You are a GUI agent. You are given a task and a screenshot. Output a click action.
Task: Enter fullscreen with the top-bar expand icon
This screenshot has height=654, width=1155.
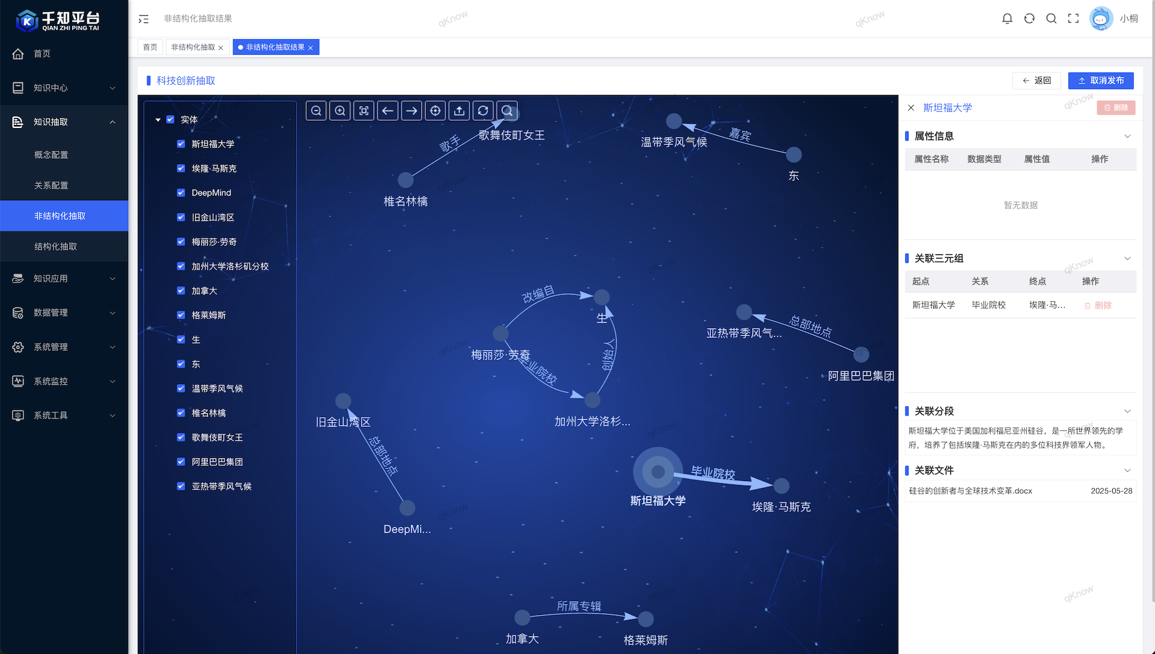[1074, 19]
